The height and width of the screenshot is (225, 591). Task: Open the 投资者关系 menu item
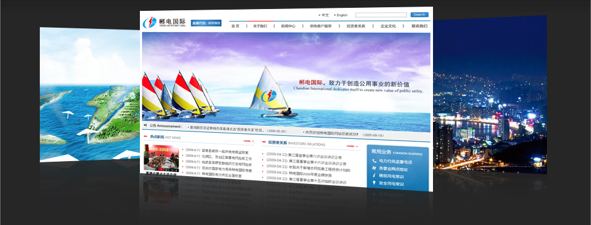[x=356, y=27]
